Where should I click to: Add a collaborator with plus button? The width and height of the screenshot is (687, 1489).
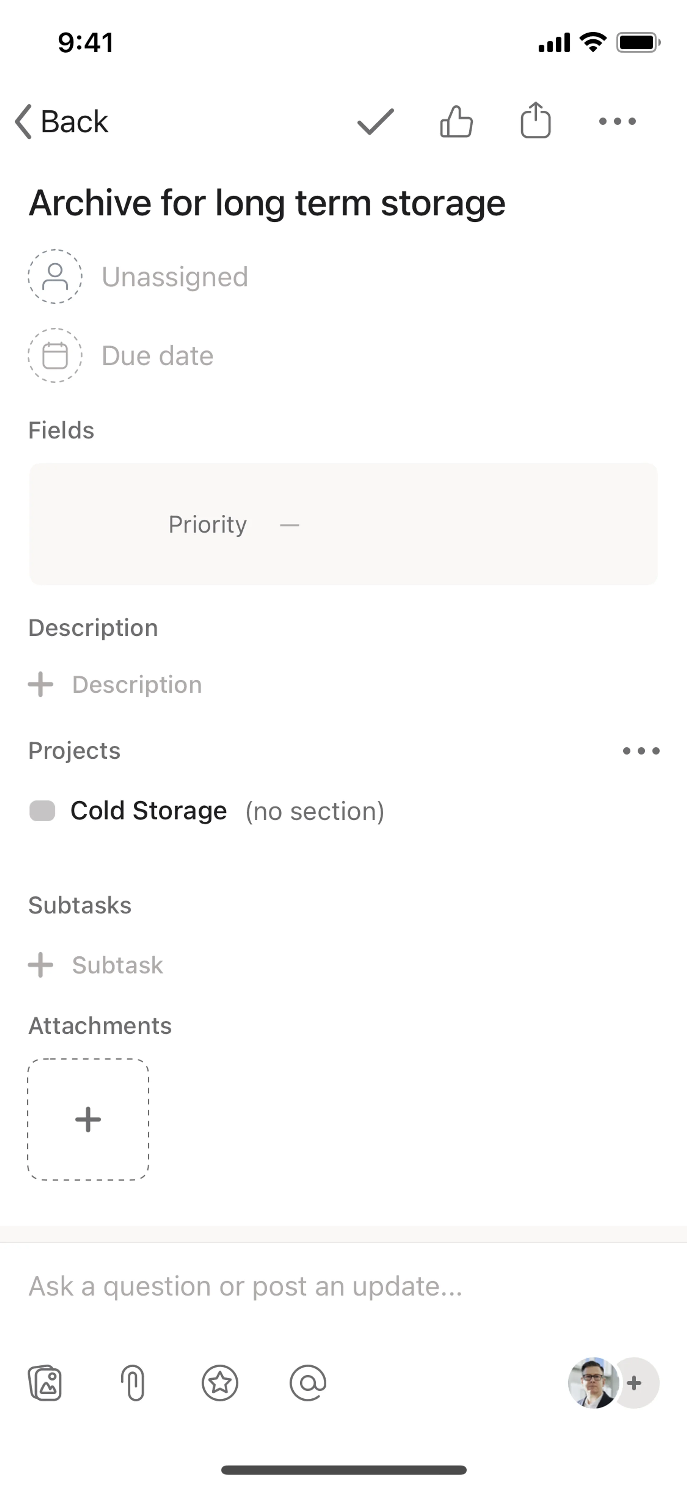point(634,1383)
